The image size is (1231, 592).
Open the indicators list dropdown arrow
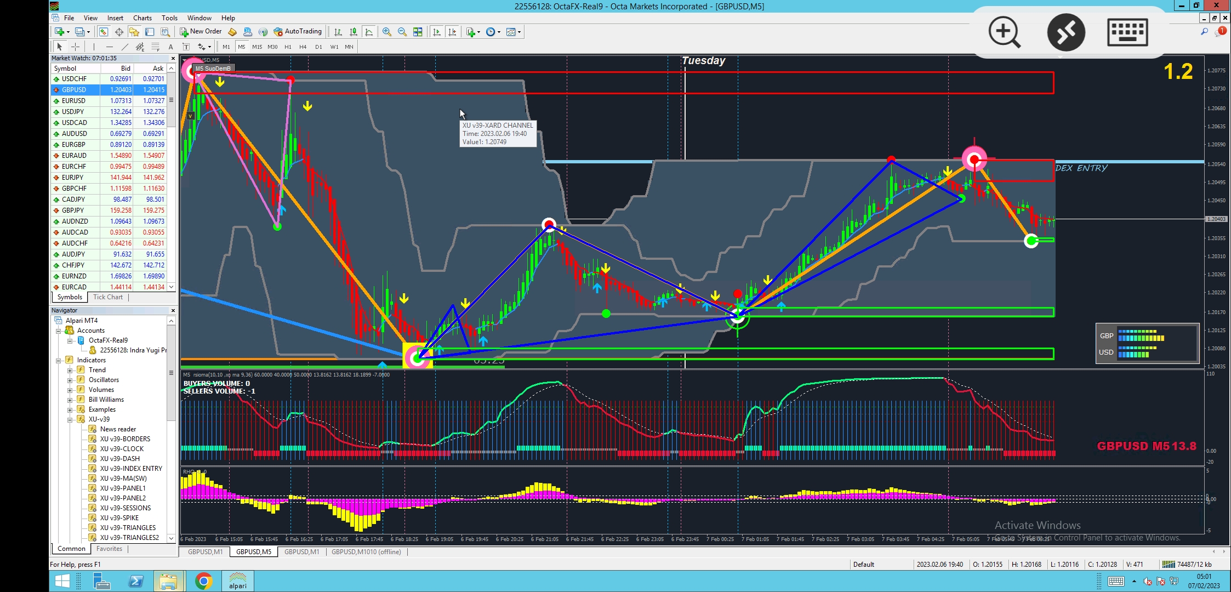pyautogui.click(x=478, y=32)
